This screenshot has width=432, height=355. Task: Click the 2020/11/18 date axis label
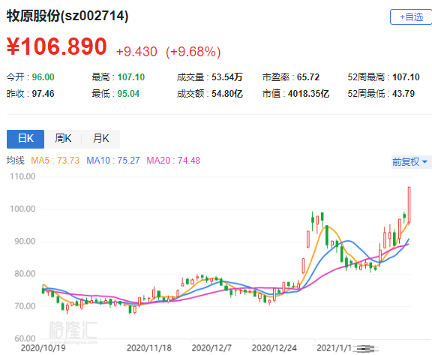[x=149, y=347]
